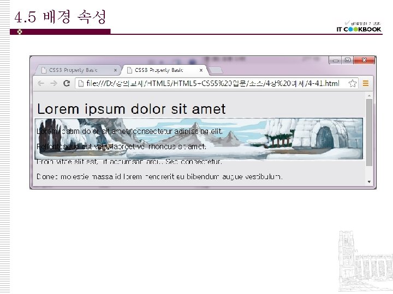
Task: Open the Chrome hamburger menu
Action: click(x=366, y=83)
